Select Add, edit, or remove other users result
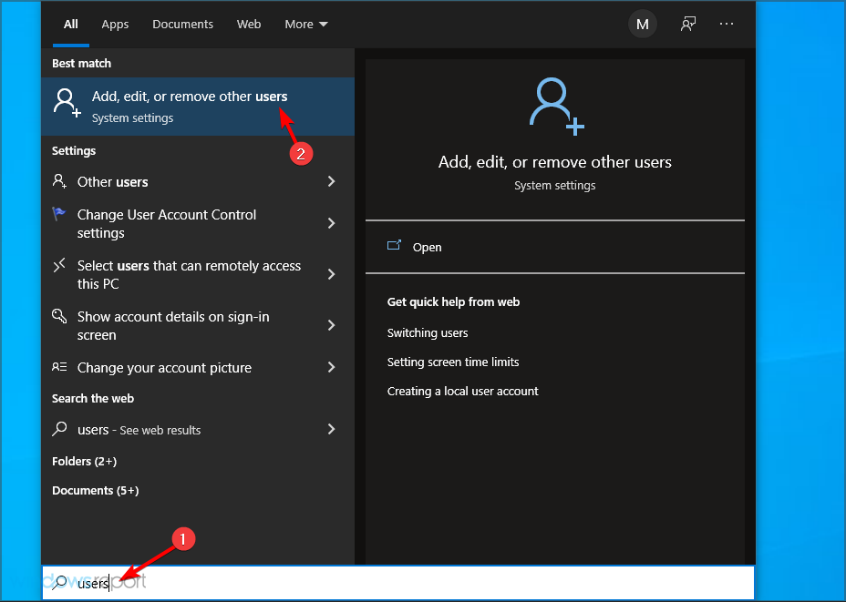This screenshot has width=846, height=602. click(198, 107)
